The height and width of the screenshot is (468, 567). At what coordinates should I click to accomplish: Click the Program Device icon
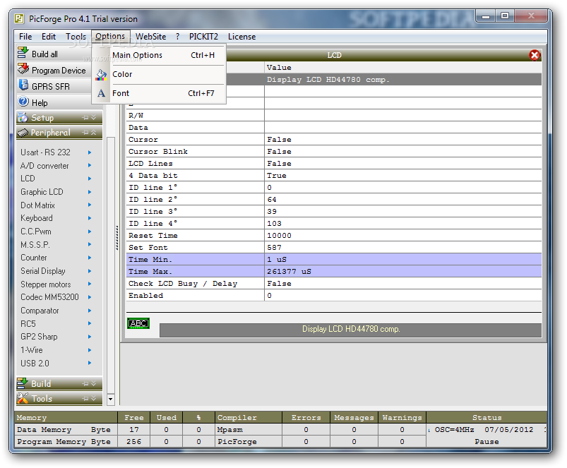tap(23, 69)
